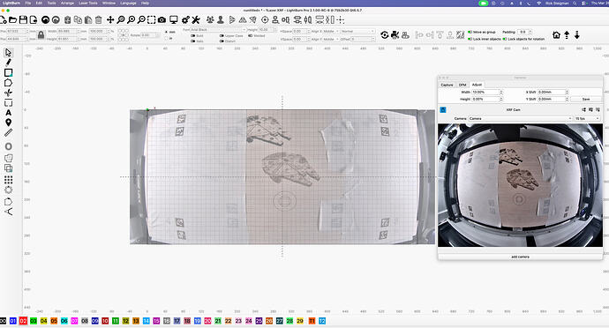Choose the Position Laser marker tool
This screenshot has width=609, height=328.
8,123
